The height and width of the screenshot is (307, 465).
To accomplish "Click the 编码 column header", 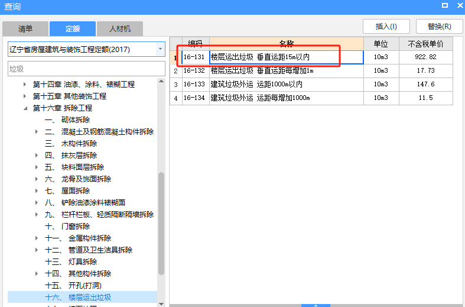I will [x=196, y=44].
